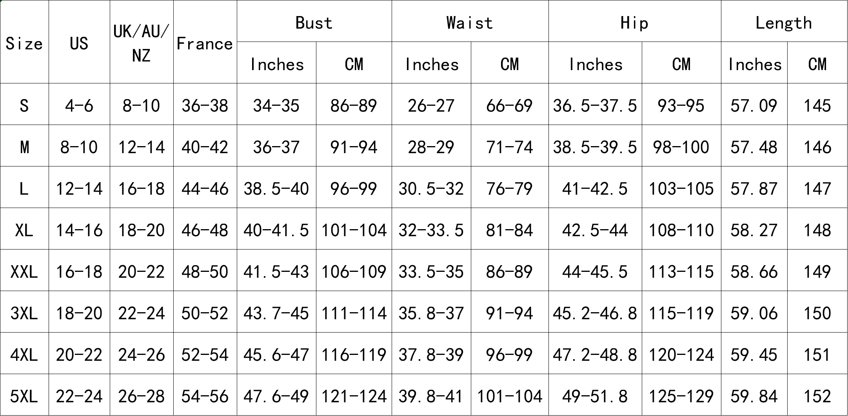The height and width of the screenshot is (416, 848).
Task: Click the Bust column header
Action: click(314, 23)
